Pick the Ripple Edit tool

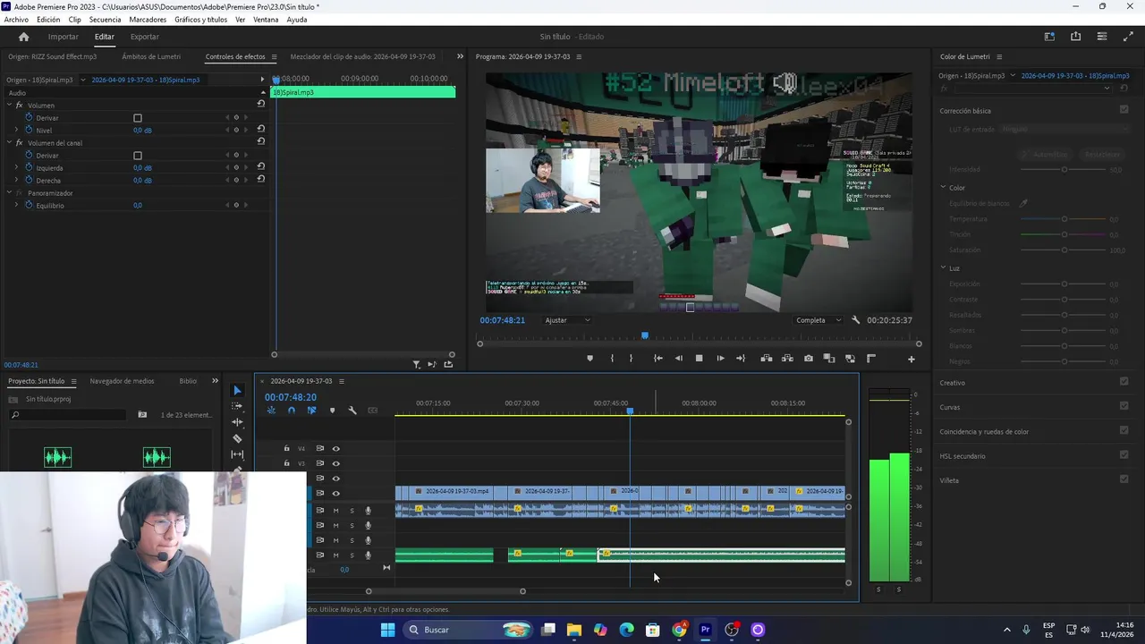click(x=237, y=422)
